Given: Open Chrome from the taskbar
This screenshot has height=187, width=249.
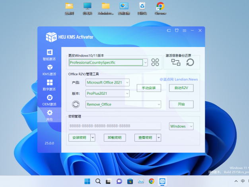Looking at the screenshot, I should click(x=152, y=181).
